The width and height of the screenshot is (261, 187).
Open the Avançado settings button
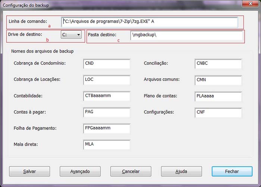point(80,171)
